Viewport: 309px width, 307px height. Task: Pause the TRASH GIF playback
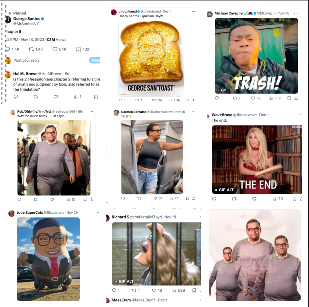[x=218, y=90]
